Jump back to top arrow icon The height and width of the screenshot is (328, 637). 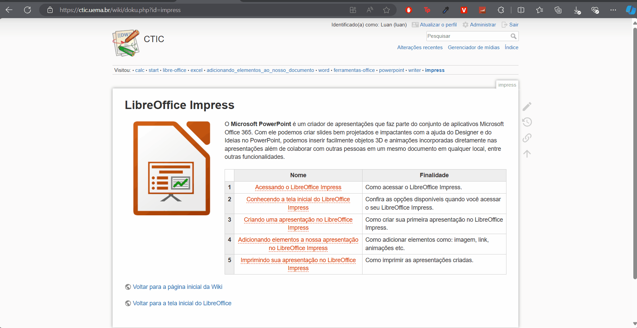click(x=527, y=153)
